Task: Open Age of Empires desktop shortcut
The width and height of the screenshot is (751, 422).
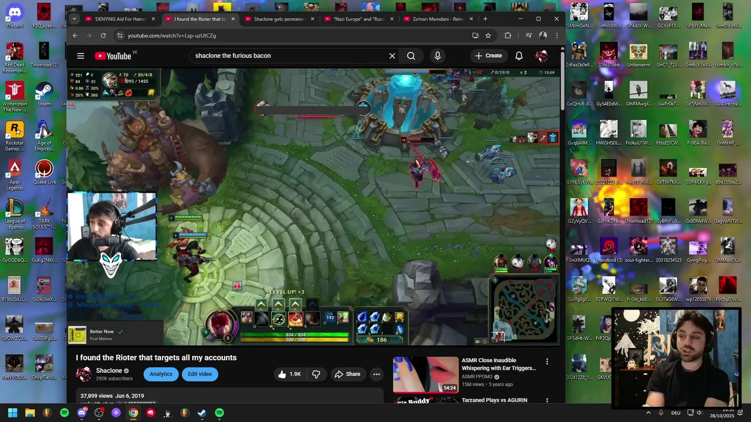Action: pyautogui.click(x=44, y=136)
